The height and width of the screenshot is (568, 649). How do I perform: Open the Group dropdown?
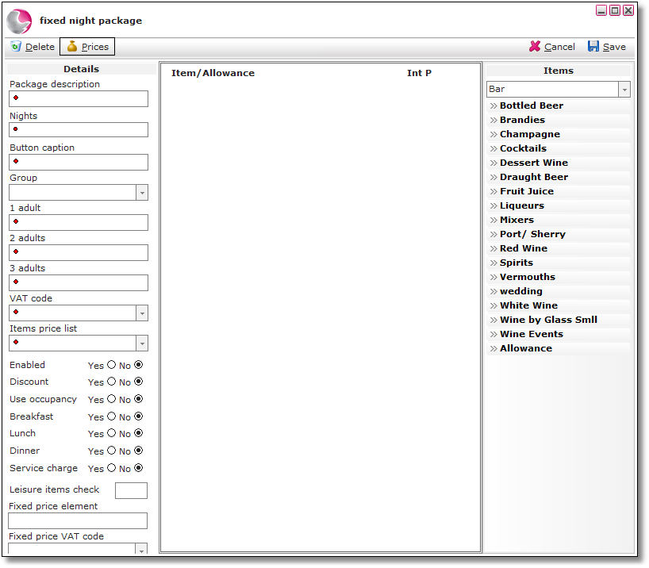click(142, 193)
